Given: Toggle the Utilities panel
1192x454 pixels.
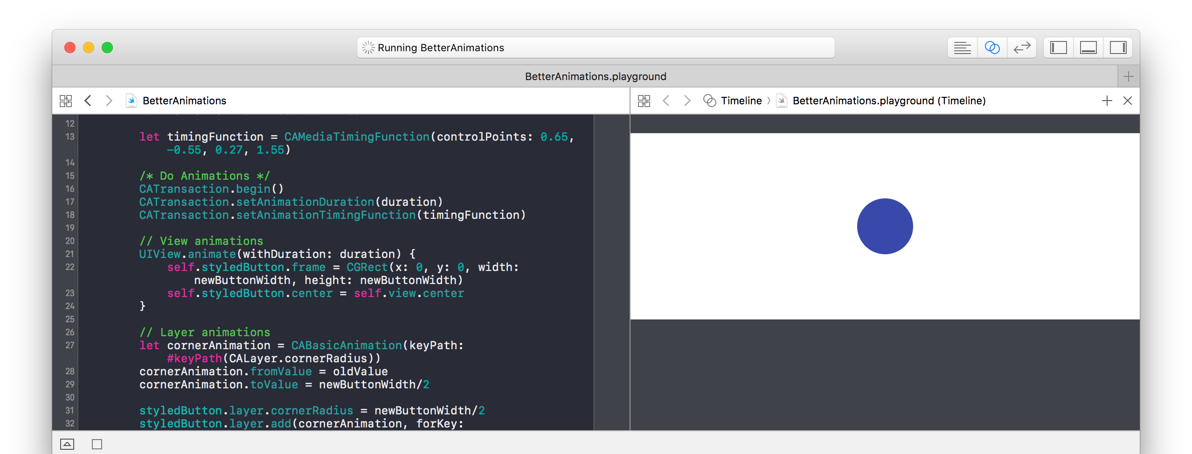Looking at the screenshot, I should [x=1118, y=47].
